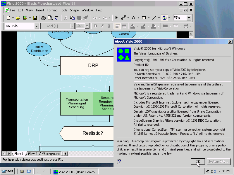The image size is (234, 175).
Task: Pick the Rectangle drawing tool
Action: 144,18
